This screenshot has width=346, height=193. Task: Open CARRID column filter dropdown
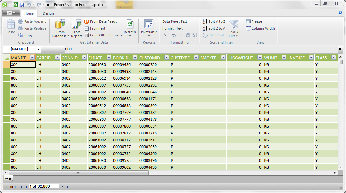pos(58,58)
